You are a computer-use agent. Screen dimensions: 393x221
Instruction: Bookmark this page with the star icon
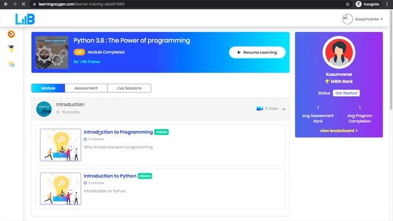point(348,4)
